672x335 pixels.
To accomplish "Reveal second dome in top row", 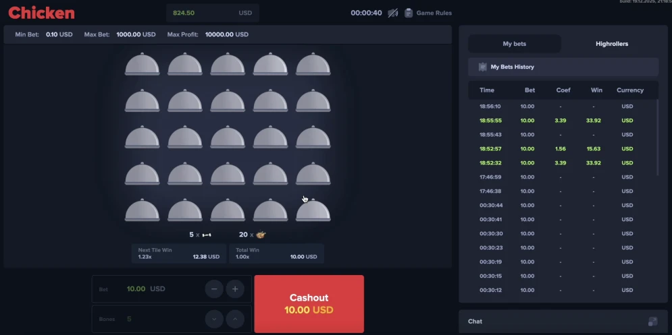I will click(184, 64).
